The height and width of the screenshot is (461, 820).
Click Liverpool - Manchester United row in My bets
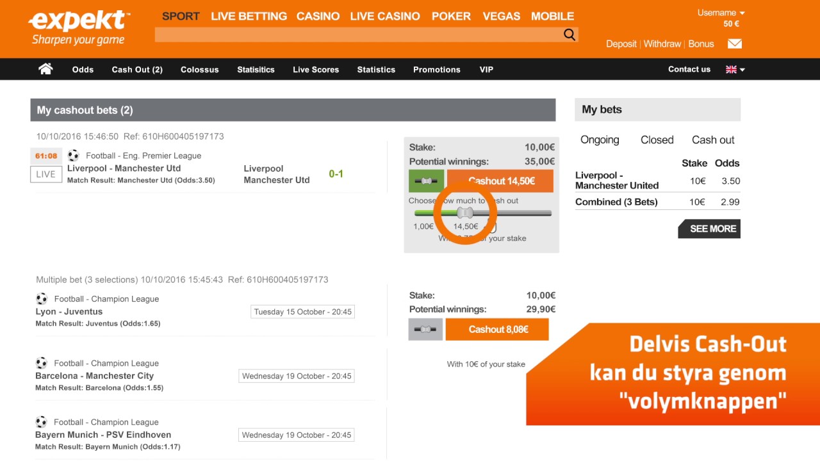click(x=657, y=181)
